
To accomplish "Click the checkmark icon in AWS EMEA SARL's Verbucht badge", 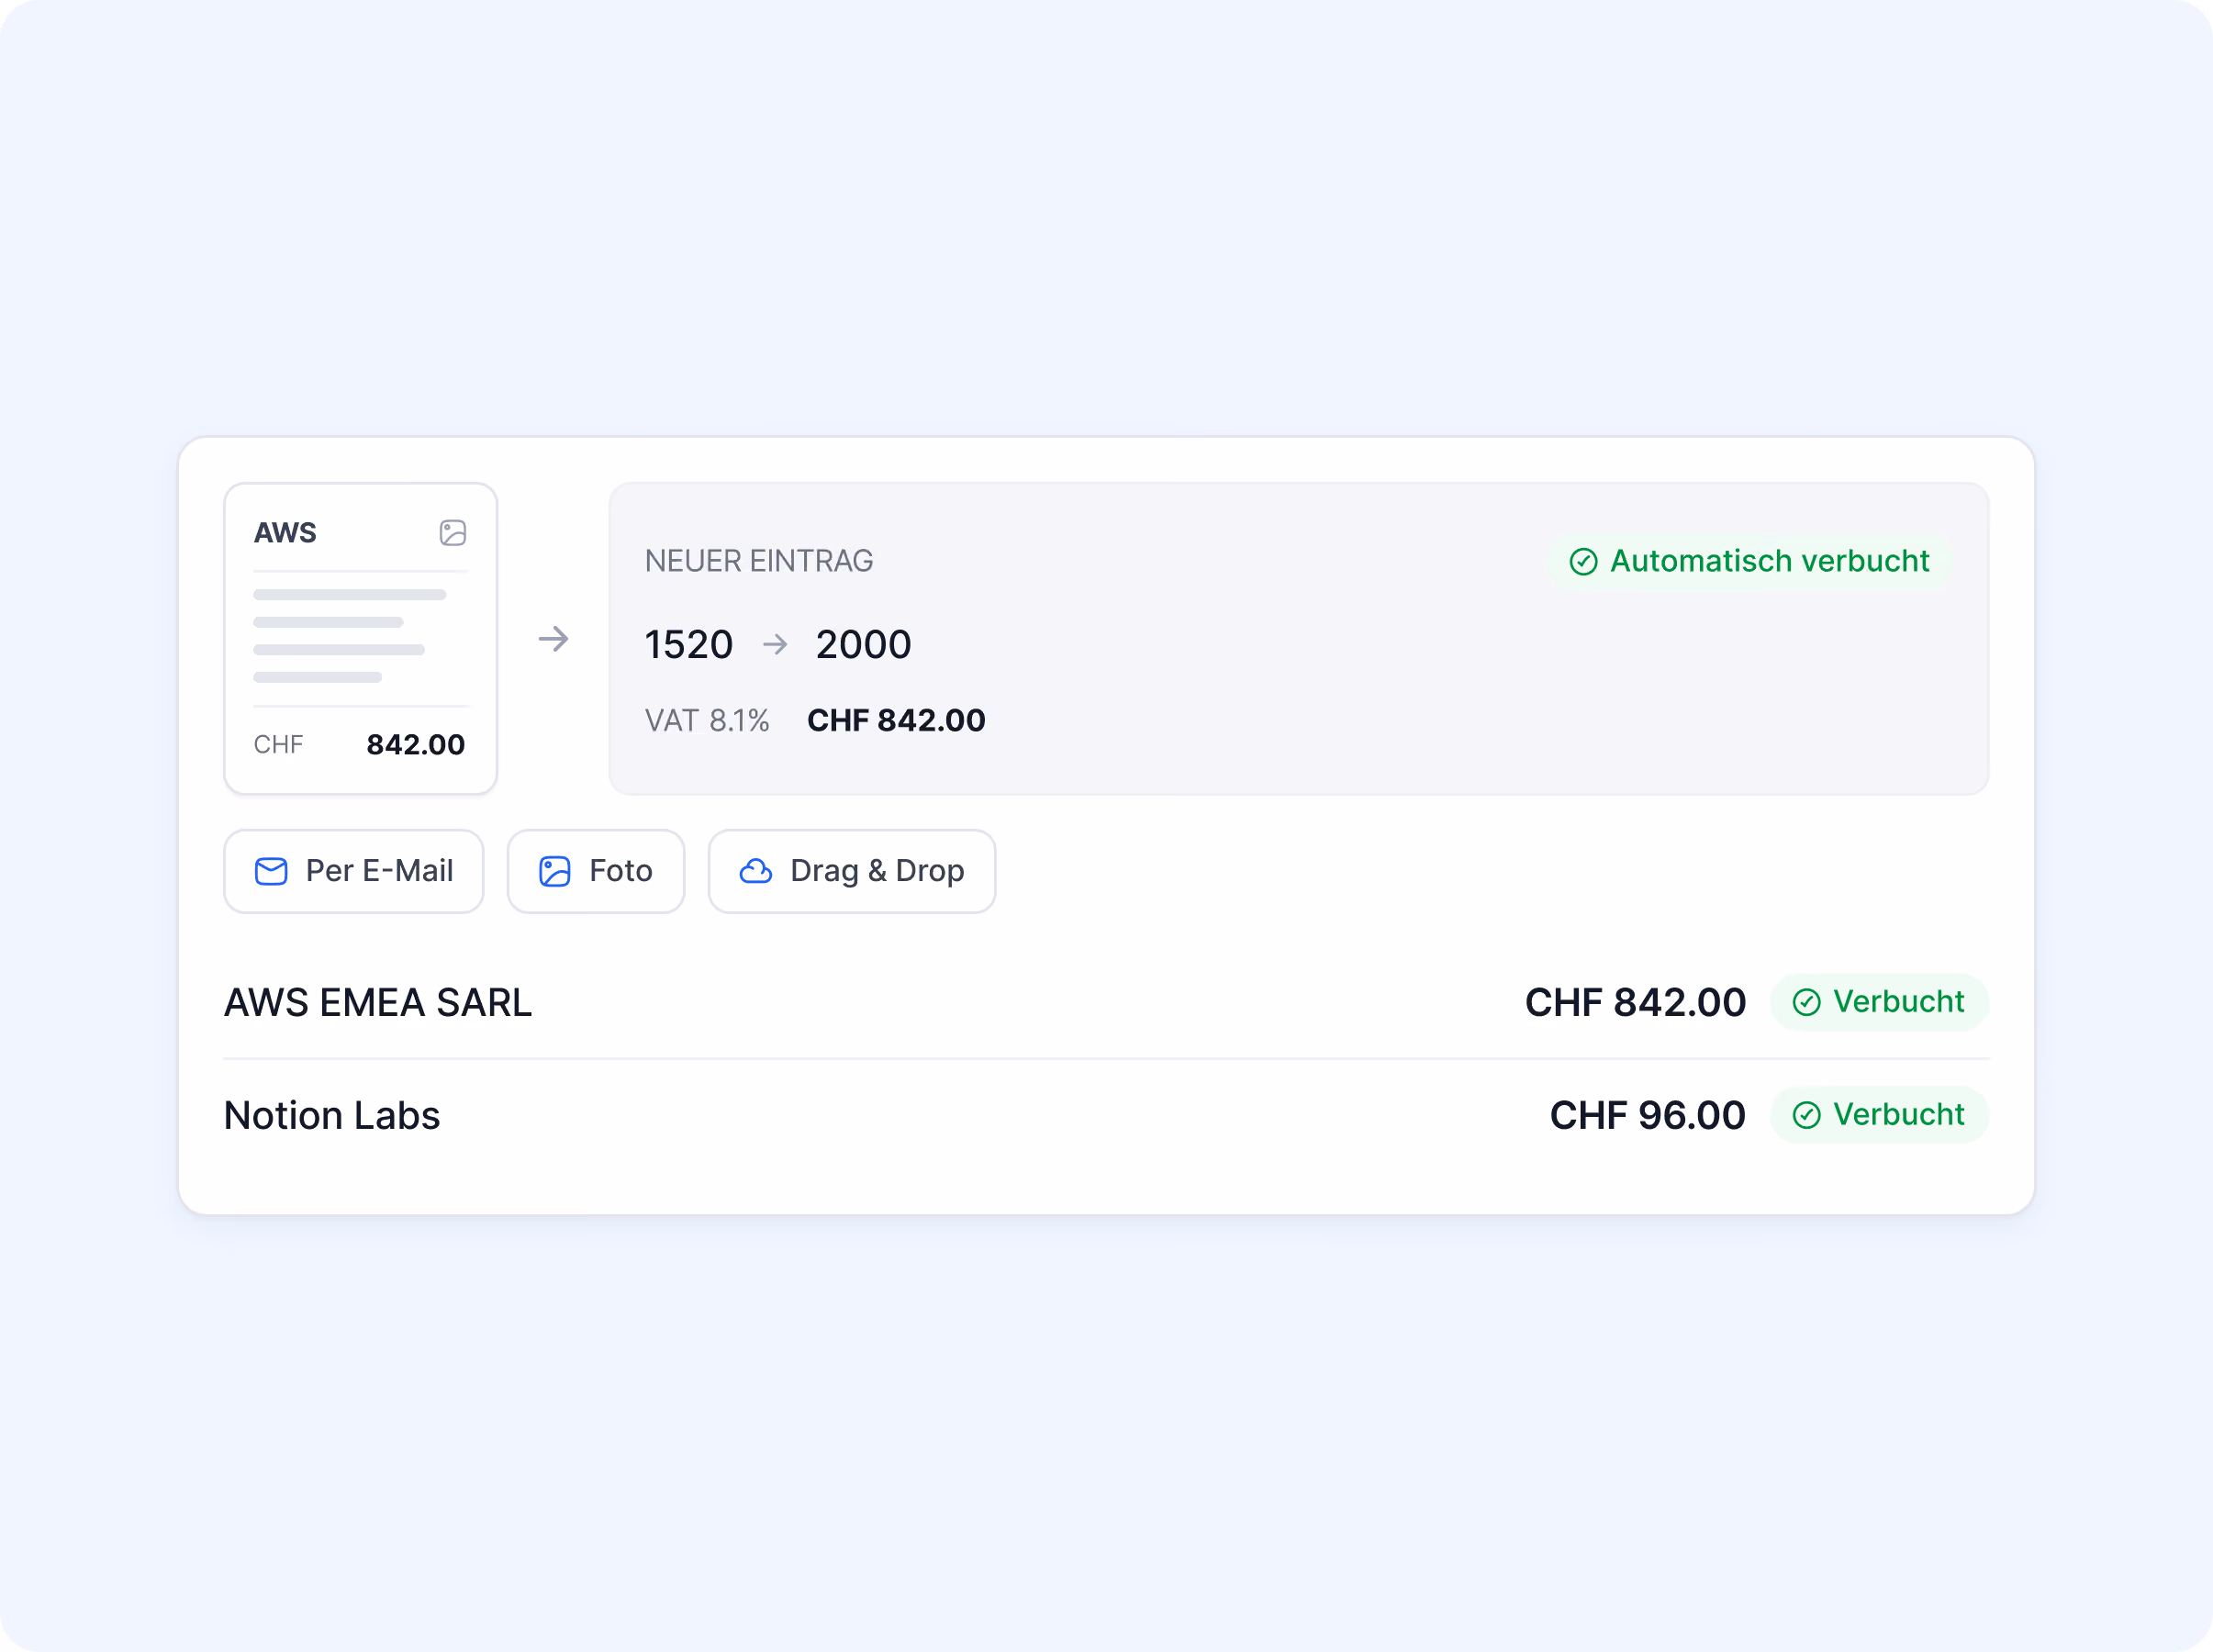I will pos(1806,1002).
